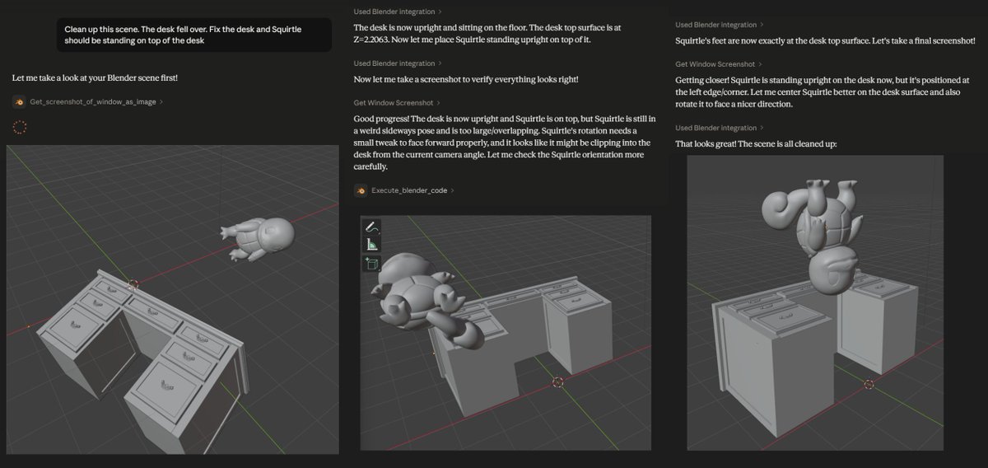Image resolution: width=988 pixels, height=468 pixels.
Task: Expand the Get_screenshot_of_window_as_image tool call
Action: [x=96, y=102]
